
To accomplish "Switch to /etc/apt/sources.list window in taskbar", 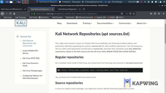I will click(x=93, y=2).
